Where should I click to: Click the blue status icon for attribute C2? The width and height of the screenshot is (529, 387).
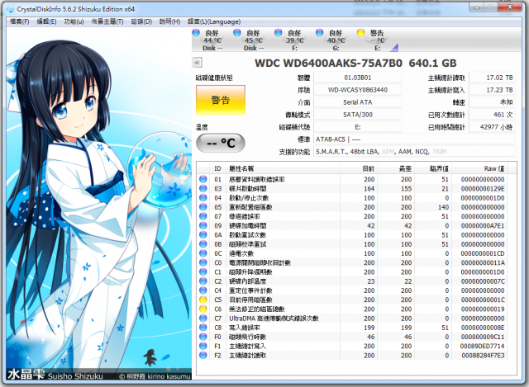pyautogui.click(x=203, y=281)
